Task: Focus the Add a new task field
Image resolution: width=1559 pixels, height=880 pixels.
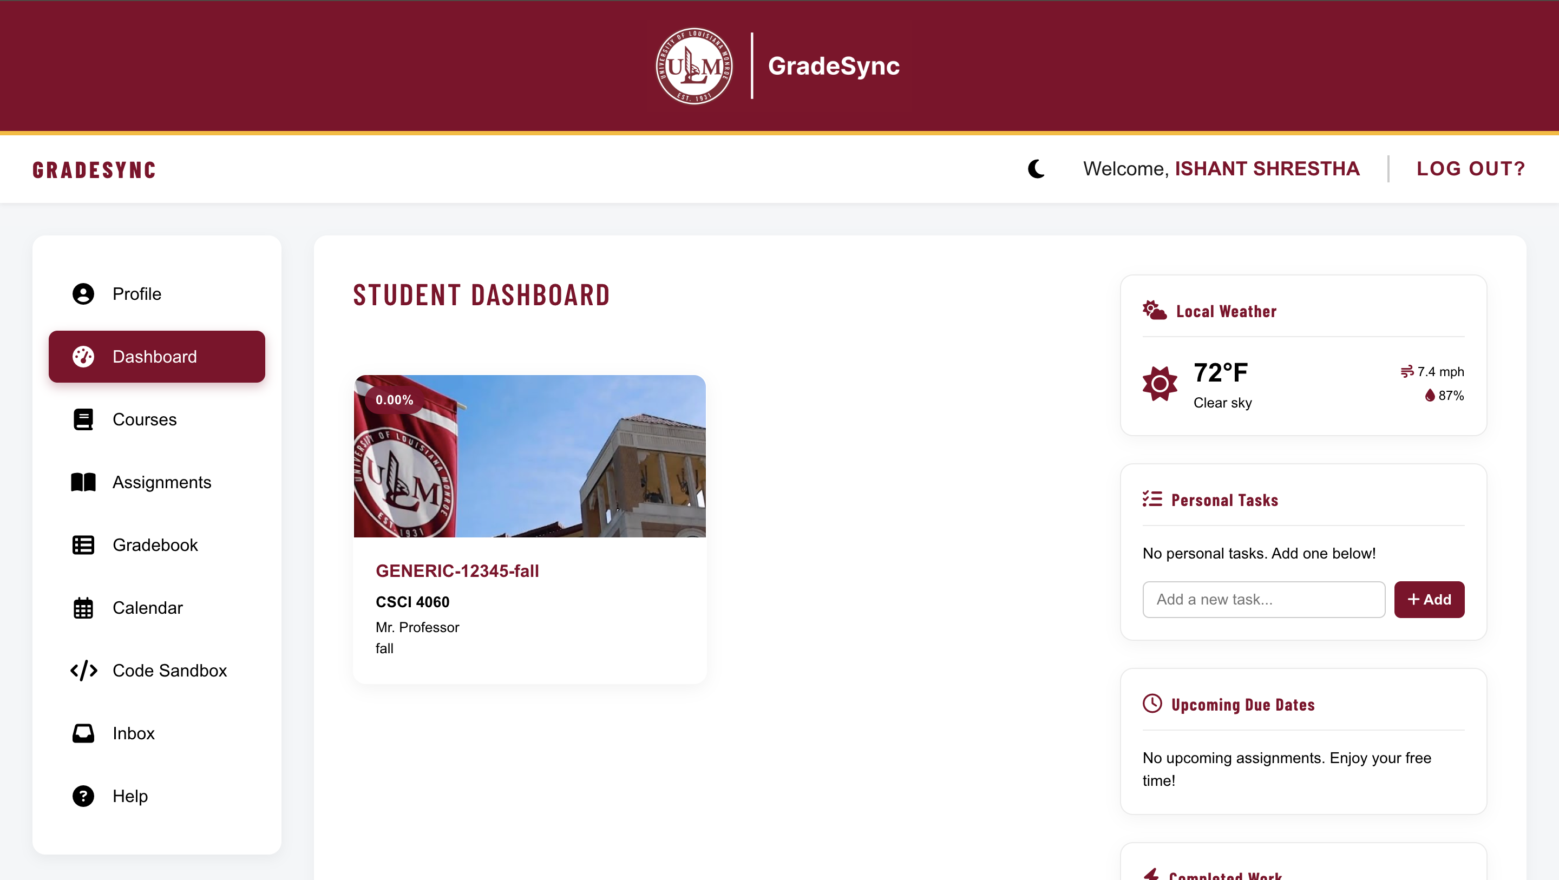Action: (1263, 600)
